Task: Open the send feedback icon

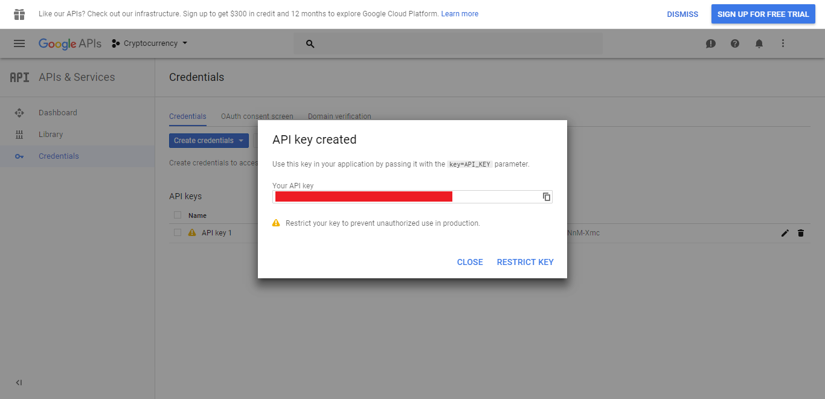Action: 710,43
